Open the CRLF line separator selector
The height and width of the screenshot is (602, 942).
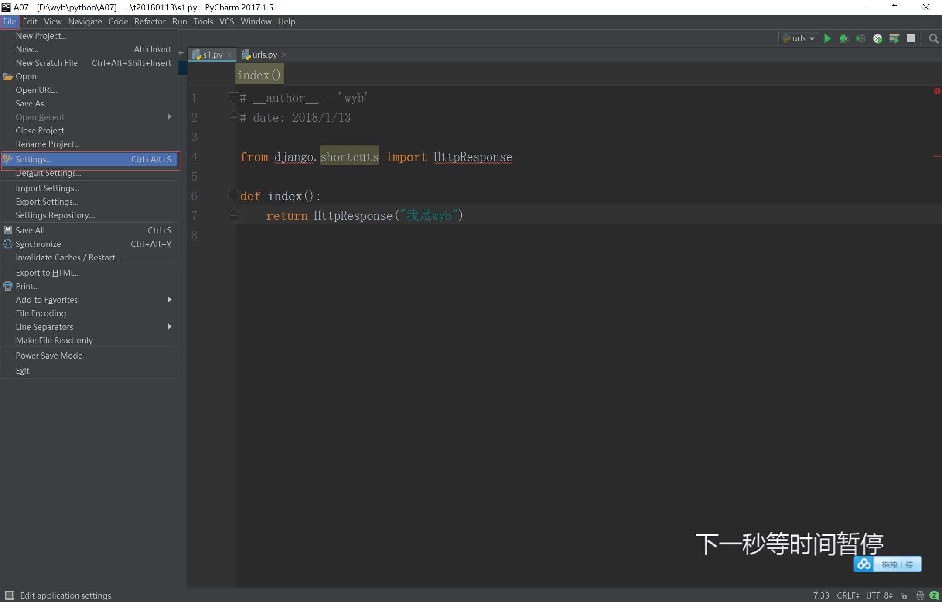click(848, 595)
